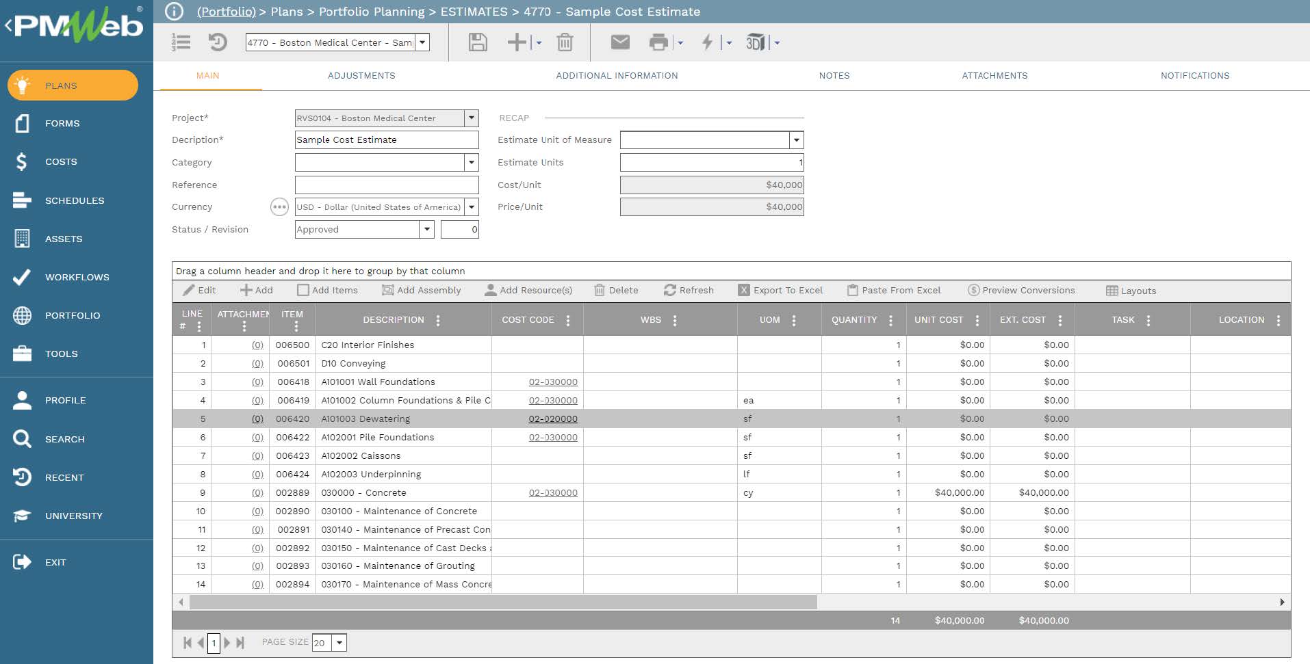1310x664 pixels.
Task: Click the Edit grid button
Action: (199, 290)
